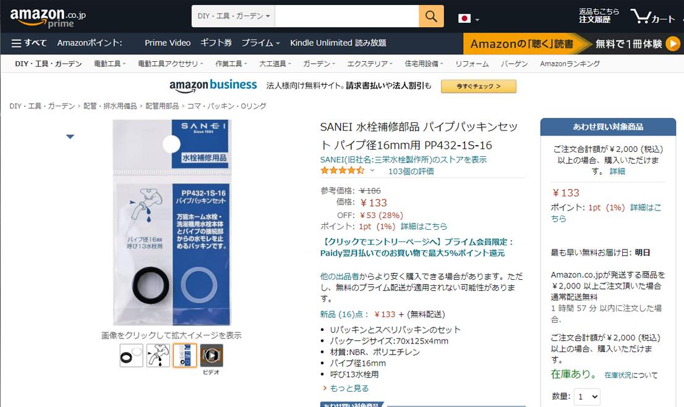Screen dimensions: 684x407
Task: Click the star rating icons
Action: [x=343, y=170]
